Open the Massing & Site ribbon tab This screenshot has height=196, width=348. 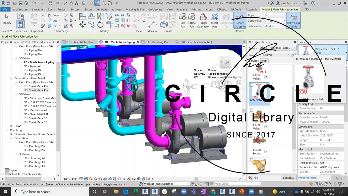135,9
